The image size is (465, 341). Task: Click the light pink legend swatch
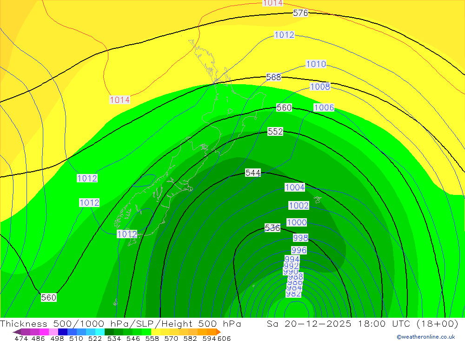point(53,332)
